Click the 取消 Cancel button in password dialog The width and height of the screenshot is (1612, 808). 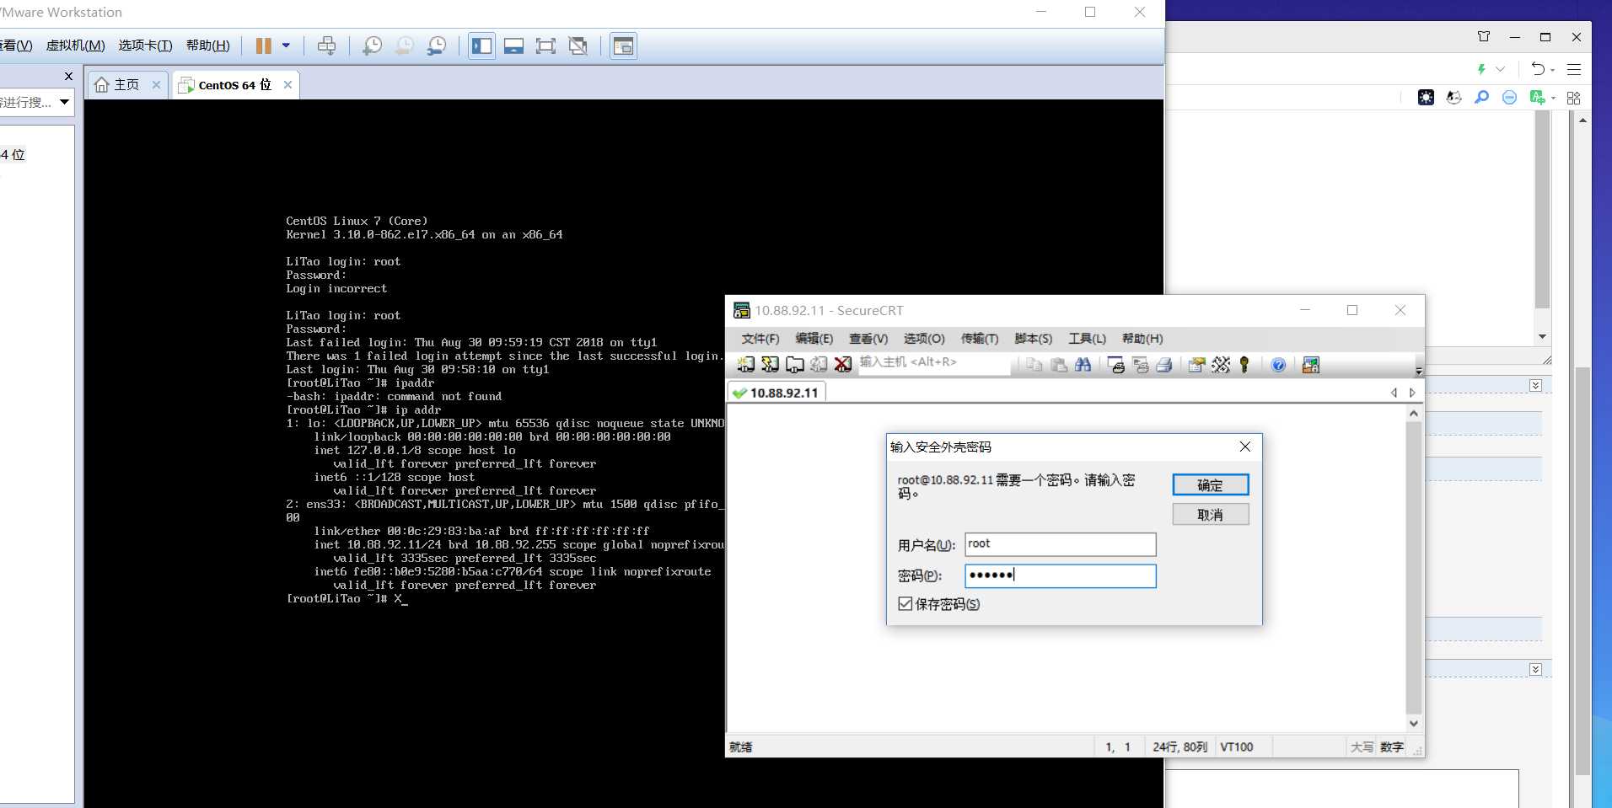tap(1211, 514)
